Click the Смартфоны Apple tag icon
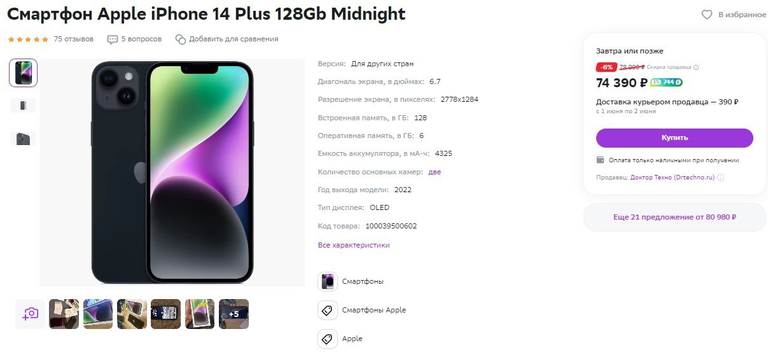Viewport: 768px width, 357px height. pos(328,310)
